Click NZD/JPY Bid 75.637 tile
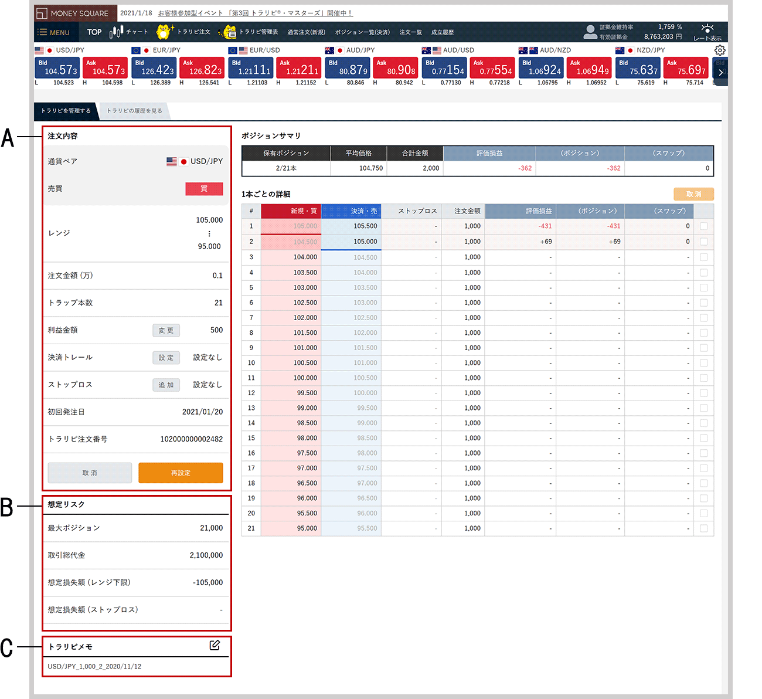Screen dimensions: 762x699 (638, 67)
